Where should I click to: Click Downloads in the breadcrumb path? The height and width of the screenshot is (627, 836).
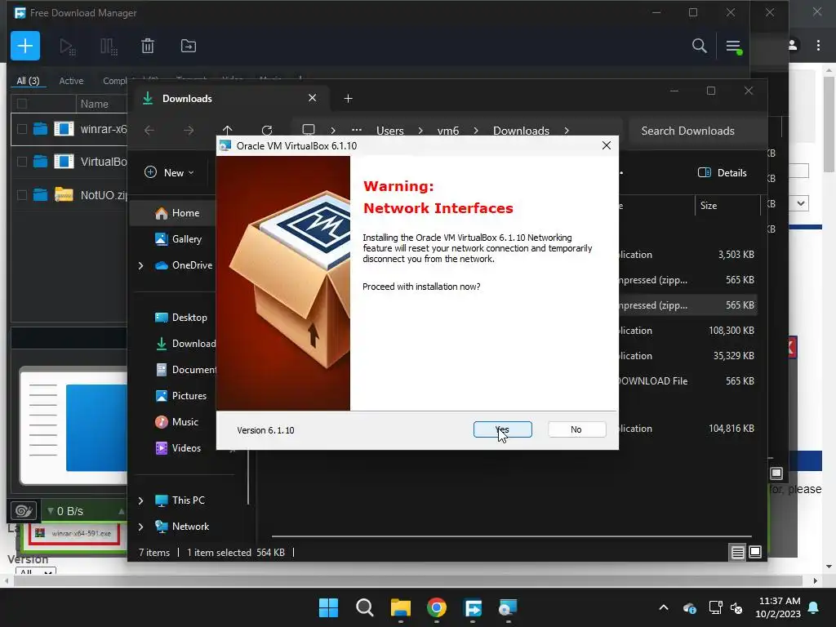click(521, 131)
